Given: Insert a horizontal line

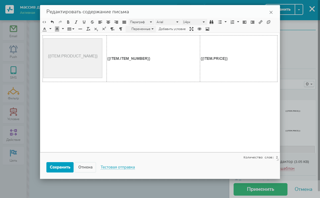Looking at the screenshot, I should (80, 29).
